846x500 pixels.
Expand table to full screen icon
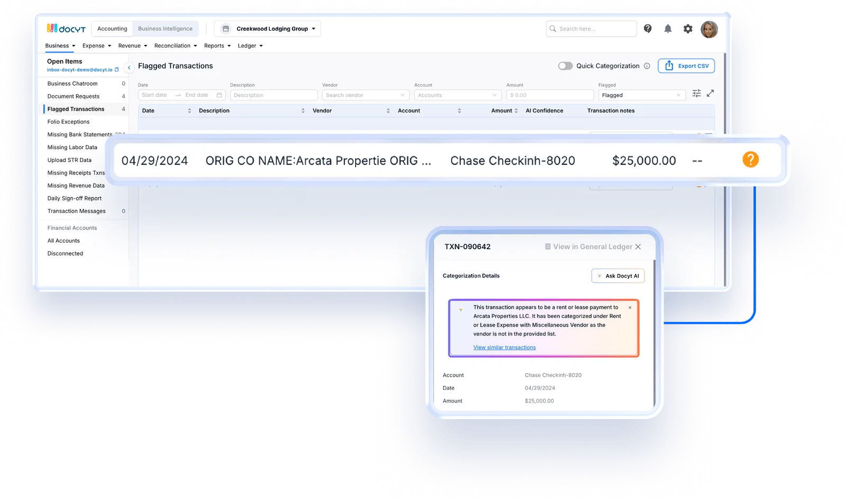(711, 93)
